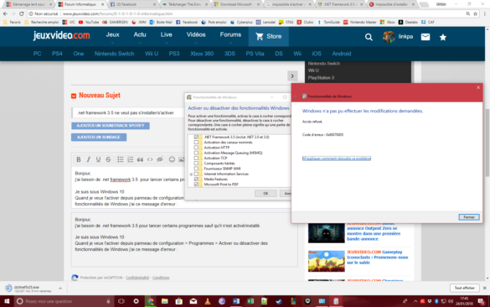Open Word from the taskbar
The height and width of the screenshot is (307, 490).
pyautogui.click(x=236, y=301)
